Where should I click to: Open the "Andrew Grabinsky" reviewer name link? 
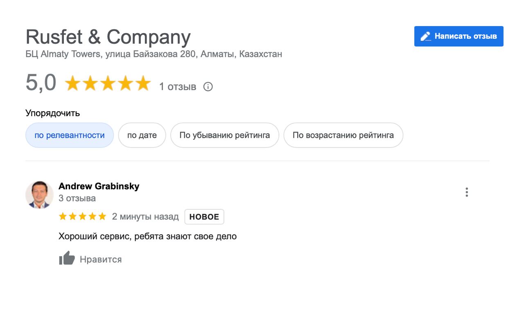point(99,186)
